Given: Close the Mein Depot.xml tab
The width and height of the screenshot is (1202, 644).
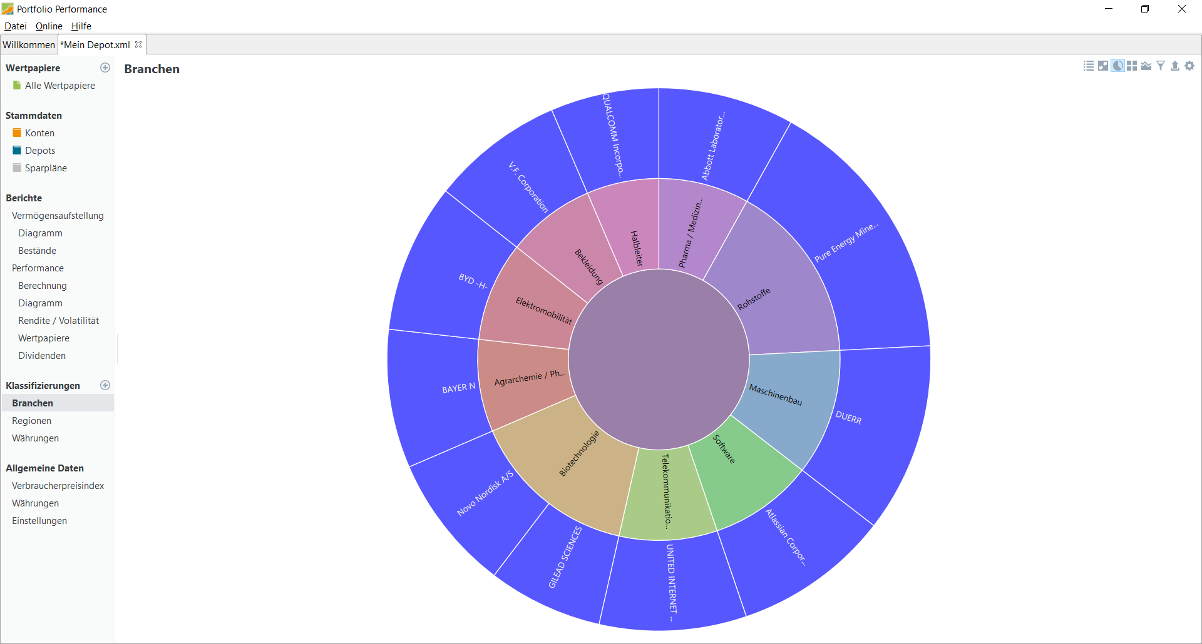Looking at the screenshot, I should (x=138, y=44).
